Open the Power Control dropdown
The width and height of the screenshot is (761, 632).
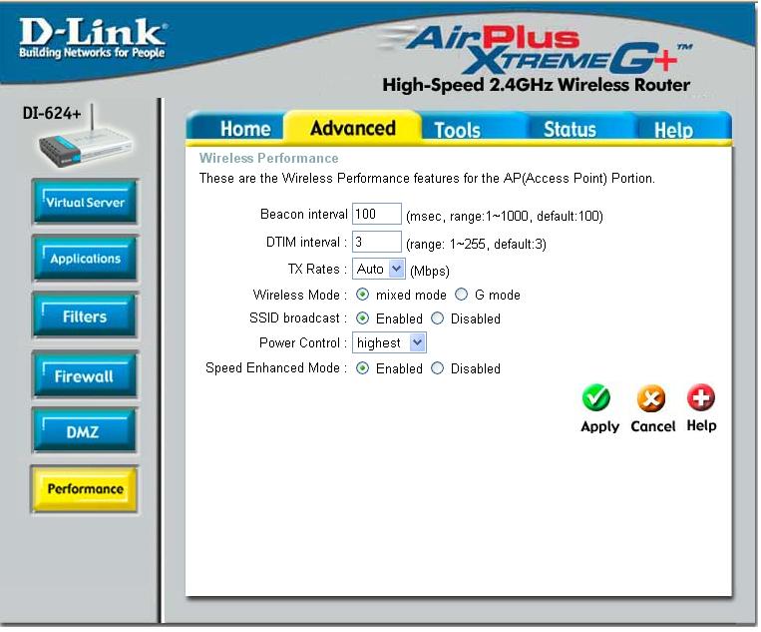click(x=390, y=343)
